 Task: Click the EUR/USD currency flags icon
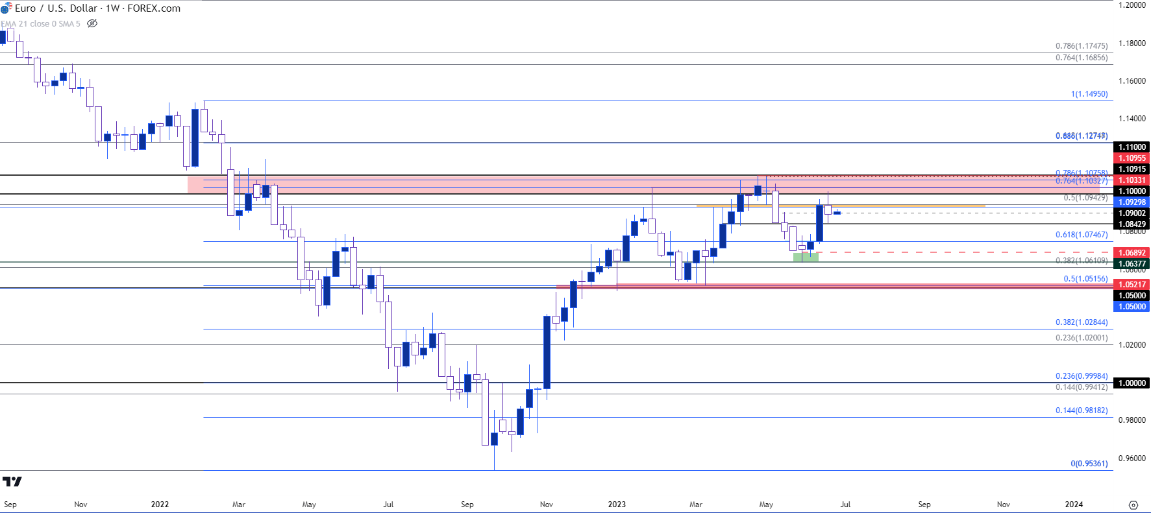6,8
